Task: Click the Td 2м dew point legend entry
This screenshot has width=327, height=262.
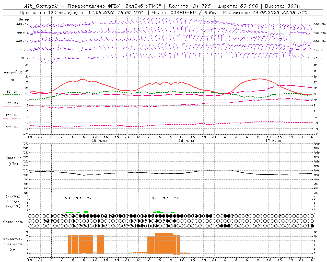Action: (x=12, y=92)
